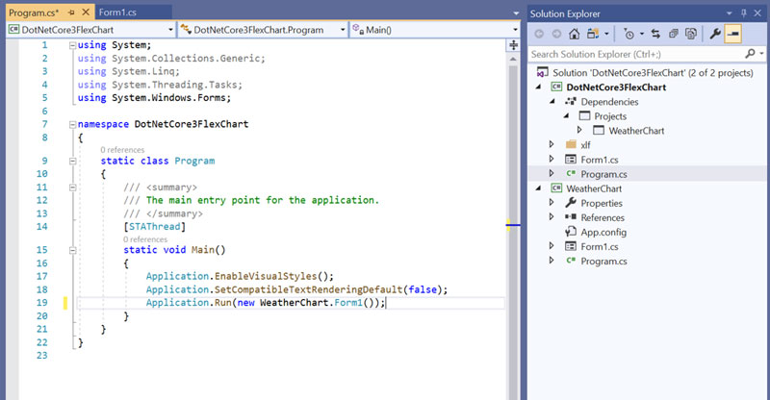770x400 pixels.
Task: Click the Sync with Active Document icon
Action: pyautogui.click(x=655, y=34)
